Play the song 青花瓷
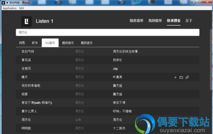This screenshot has height=134, width=213. [26, 60]
